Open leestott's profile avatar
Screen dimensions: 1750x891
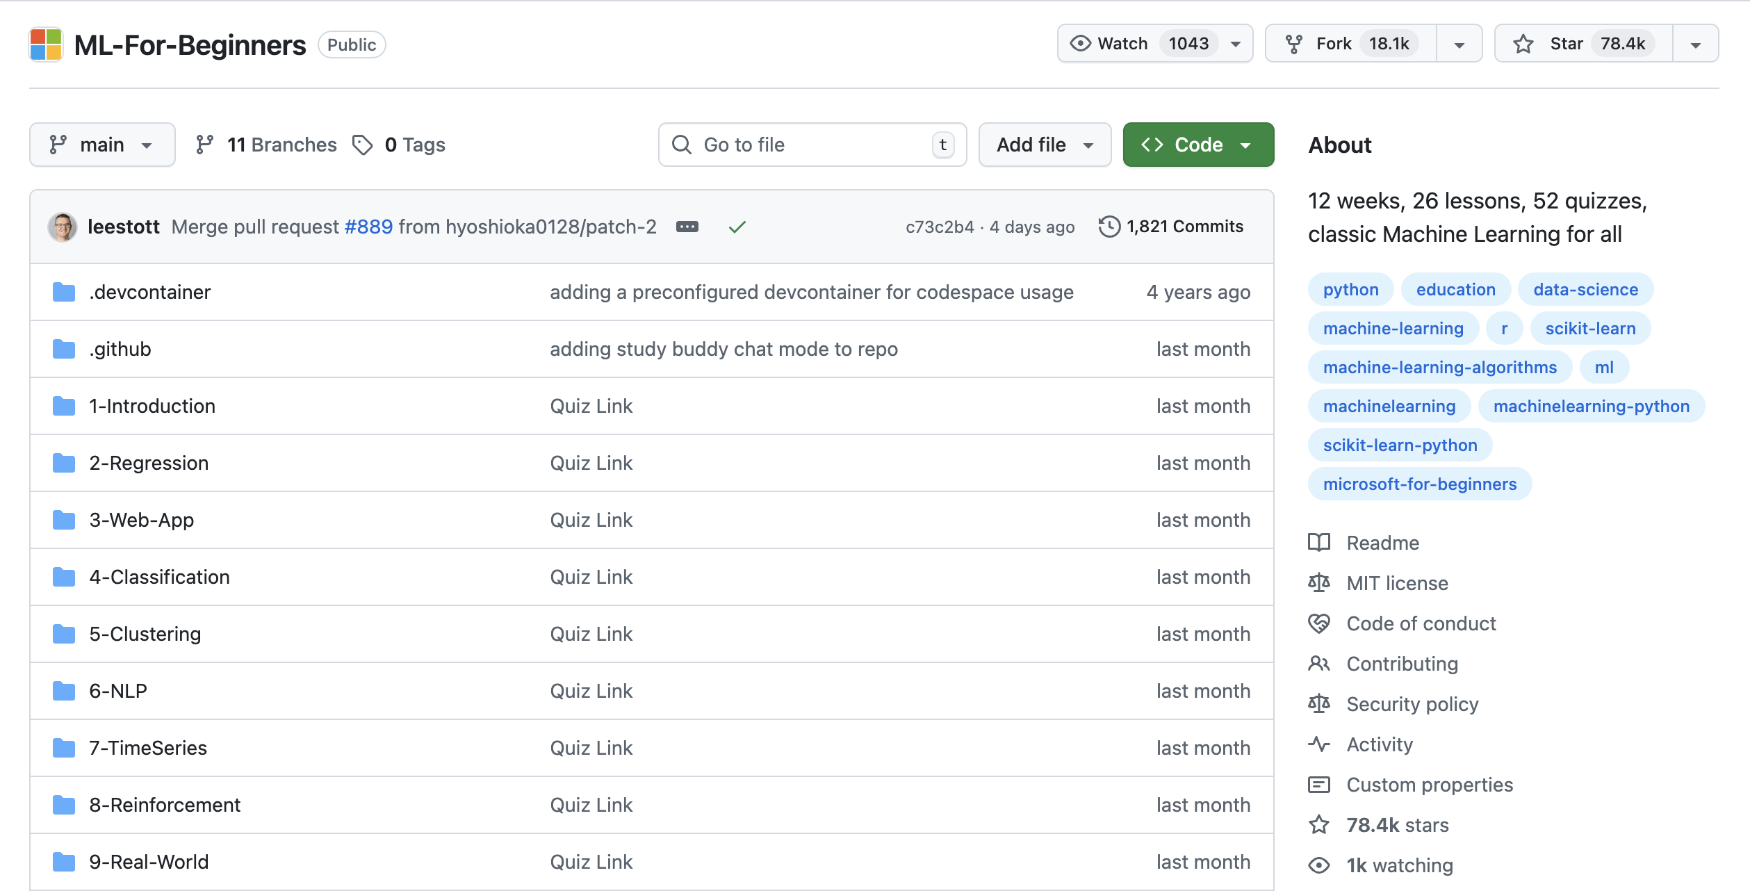[63, 227]
